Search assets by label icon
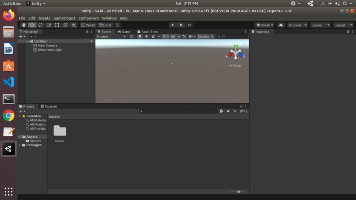 tap(228, 111)
